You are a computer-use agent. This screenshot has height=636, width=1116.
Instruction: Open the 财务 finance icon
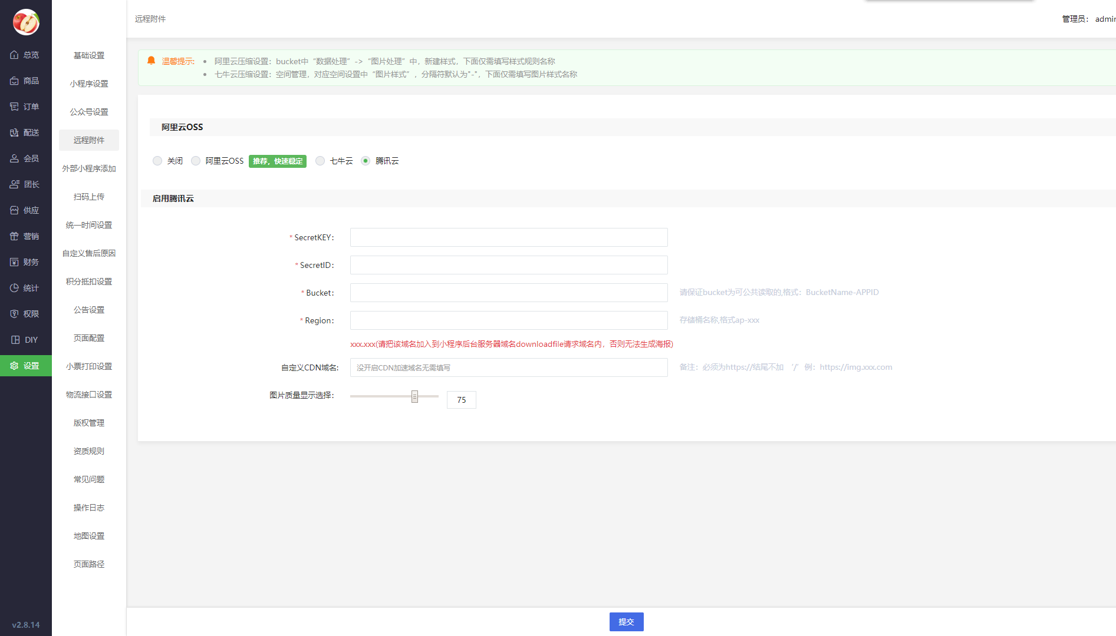(x=14, y=262)
